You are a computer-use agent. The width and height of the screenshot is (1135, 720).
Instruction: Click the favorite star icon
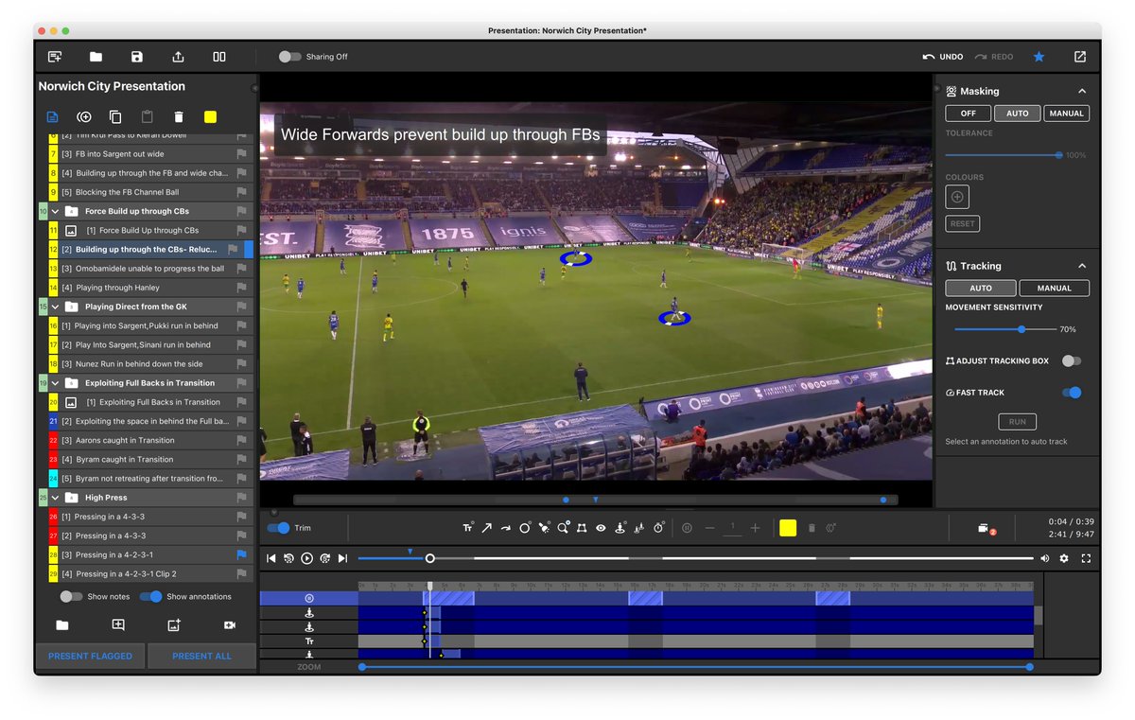pyautogui.click(x=1039, y=57)
